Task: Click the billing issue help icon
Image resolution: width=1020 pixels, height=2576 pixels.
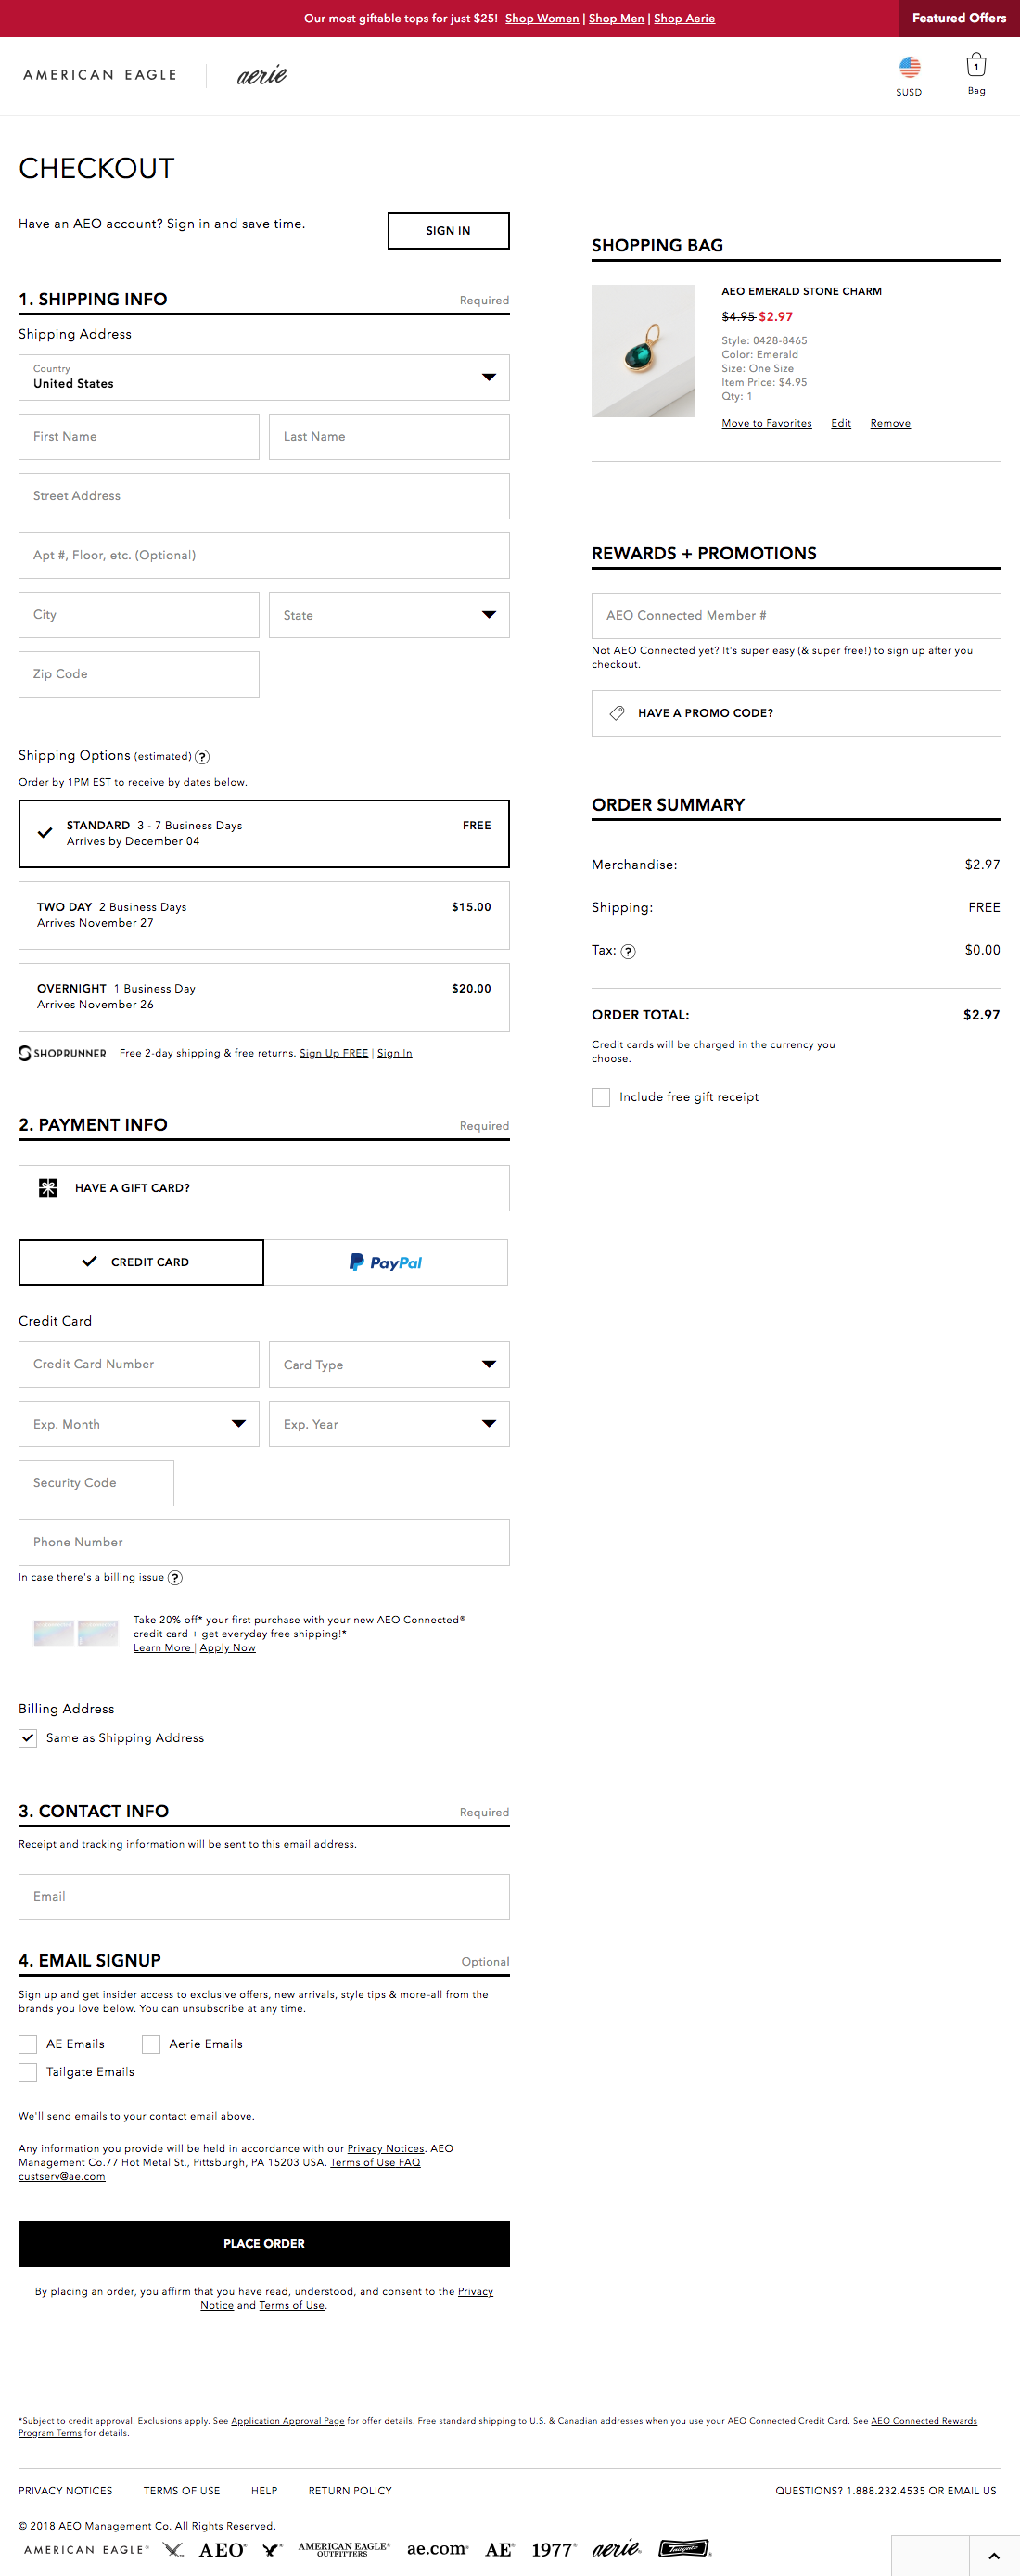Action: [176, 1578]
